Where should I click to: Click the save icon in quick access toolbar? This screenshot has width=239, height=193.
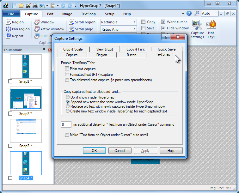(x=28, y=6)
